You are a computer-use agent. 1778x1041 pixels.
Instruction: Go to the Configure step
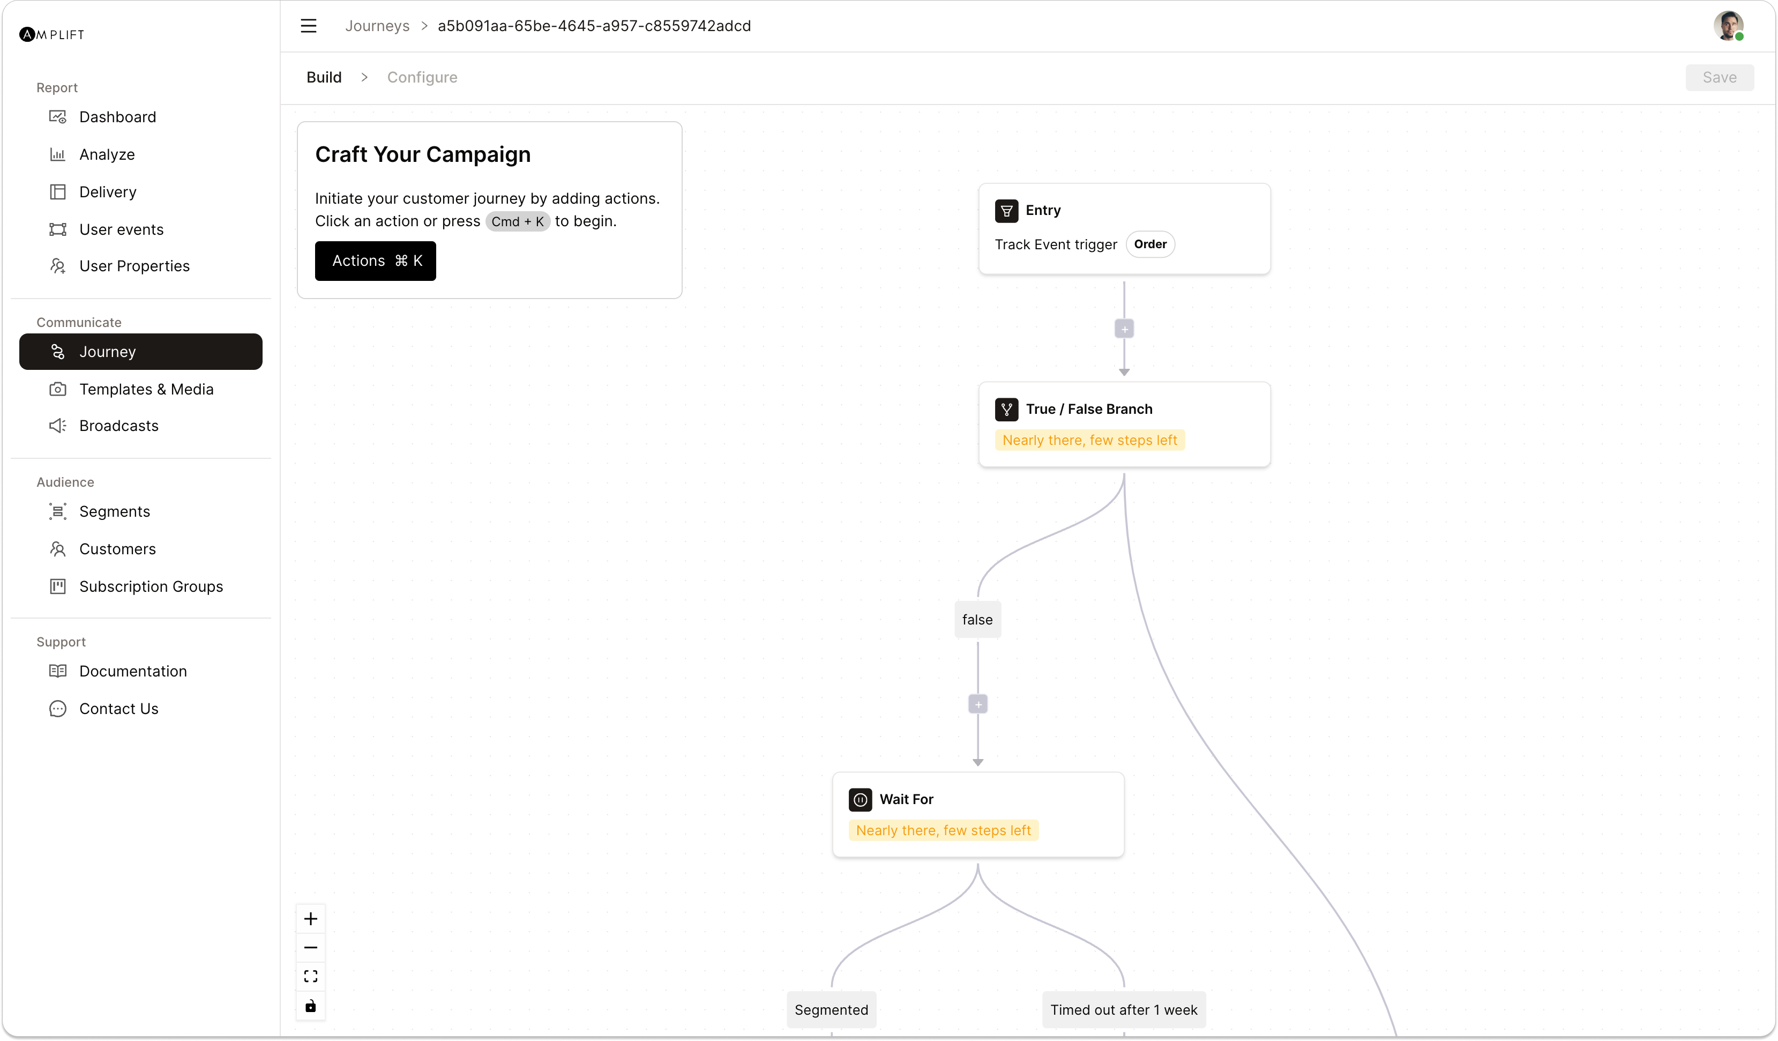[422, 78]
